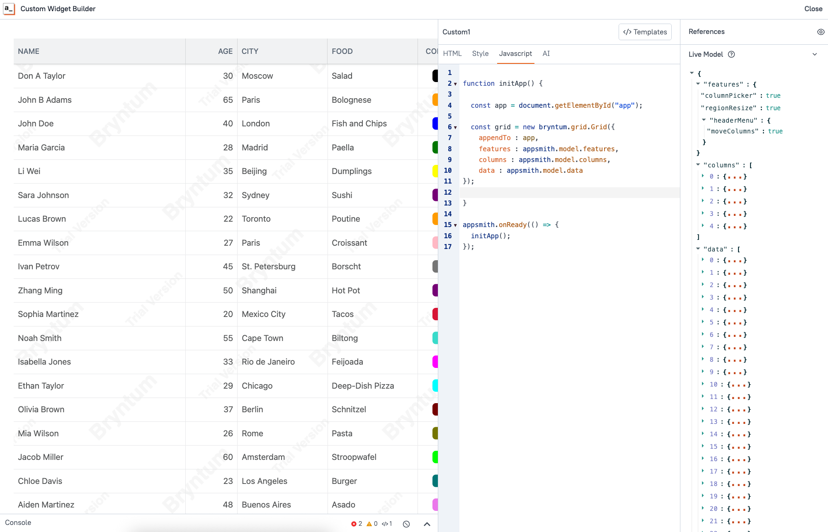Click the console error count icon
The image size is (828, 532).
(354, 524)
